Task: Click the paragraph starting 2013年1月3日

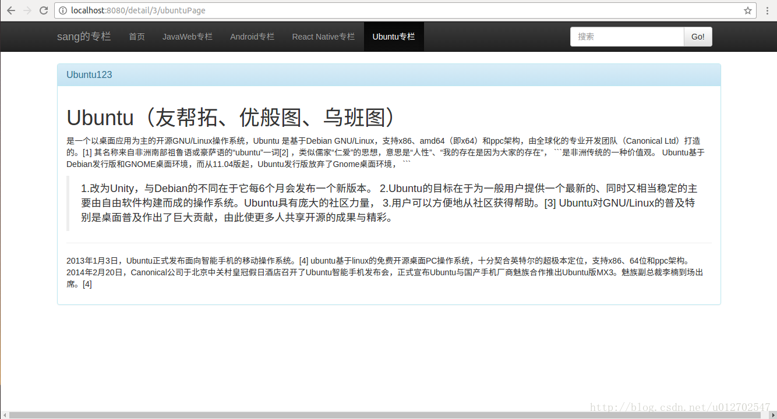Action: [x=385, y=272]
